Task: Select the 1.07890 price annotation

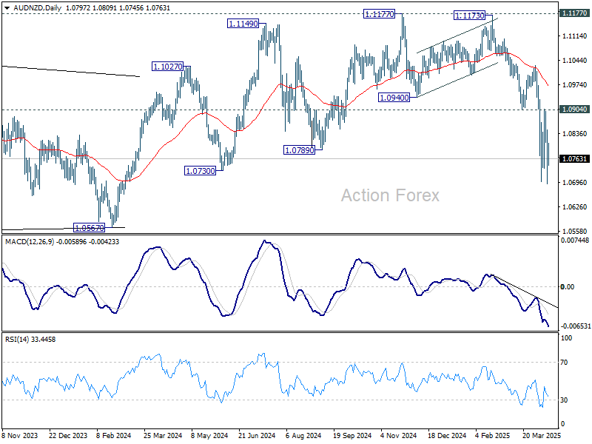Action: (x=300, y=150)
